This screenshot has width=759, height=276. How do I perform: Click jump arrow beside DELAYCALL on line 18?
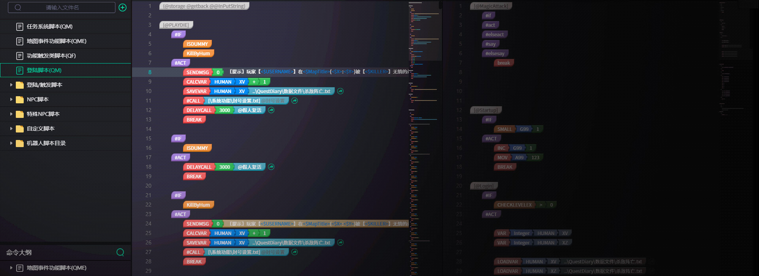(x=271, y=167)
